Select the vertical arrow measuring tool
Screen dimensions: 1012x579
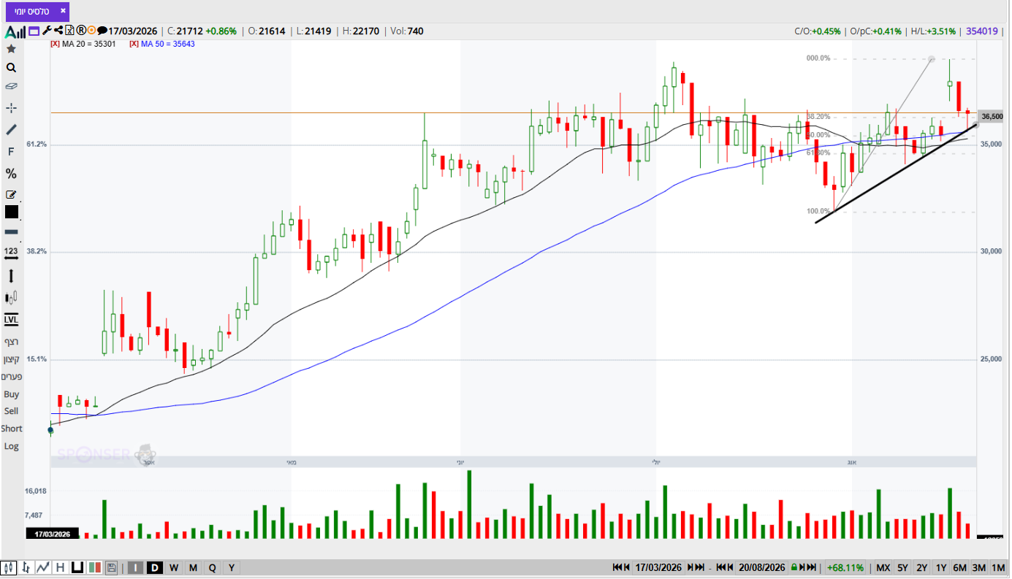coord(11,276)
